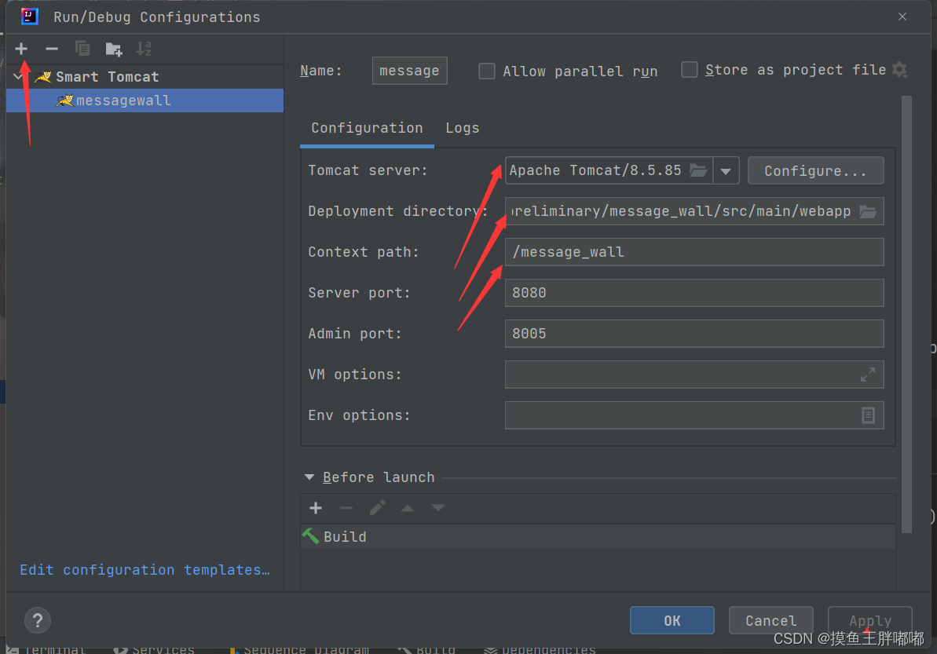This screenshot has height=654, width=937.
Task: Open Tomcat server dropdown arrow
Action: pyautogui.click(x=726, y=171)
